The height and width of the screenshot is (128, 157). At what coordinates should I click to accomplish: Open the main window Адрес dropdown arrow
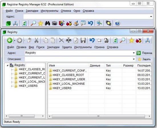pyautogui.click(x=151, y=17)
